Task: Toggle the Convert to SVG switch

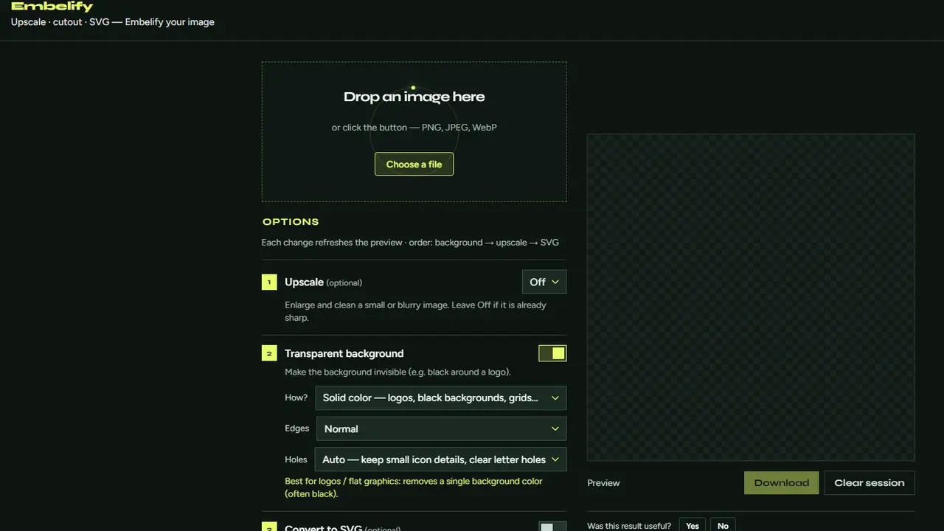Action: coord(552,527)
